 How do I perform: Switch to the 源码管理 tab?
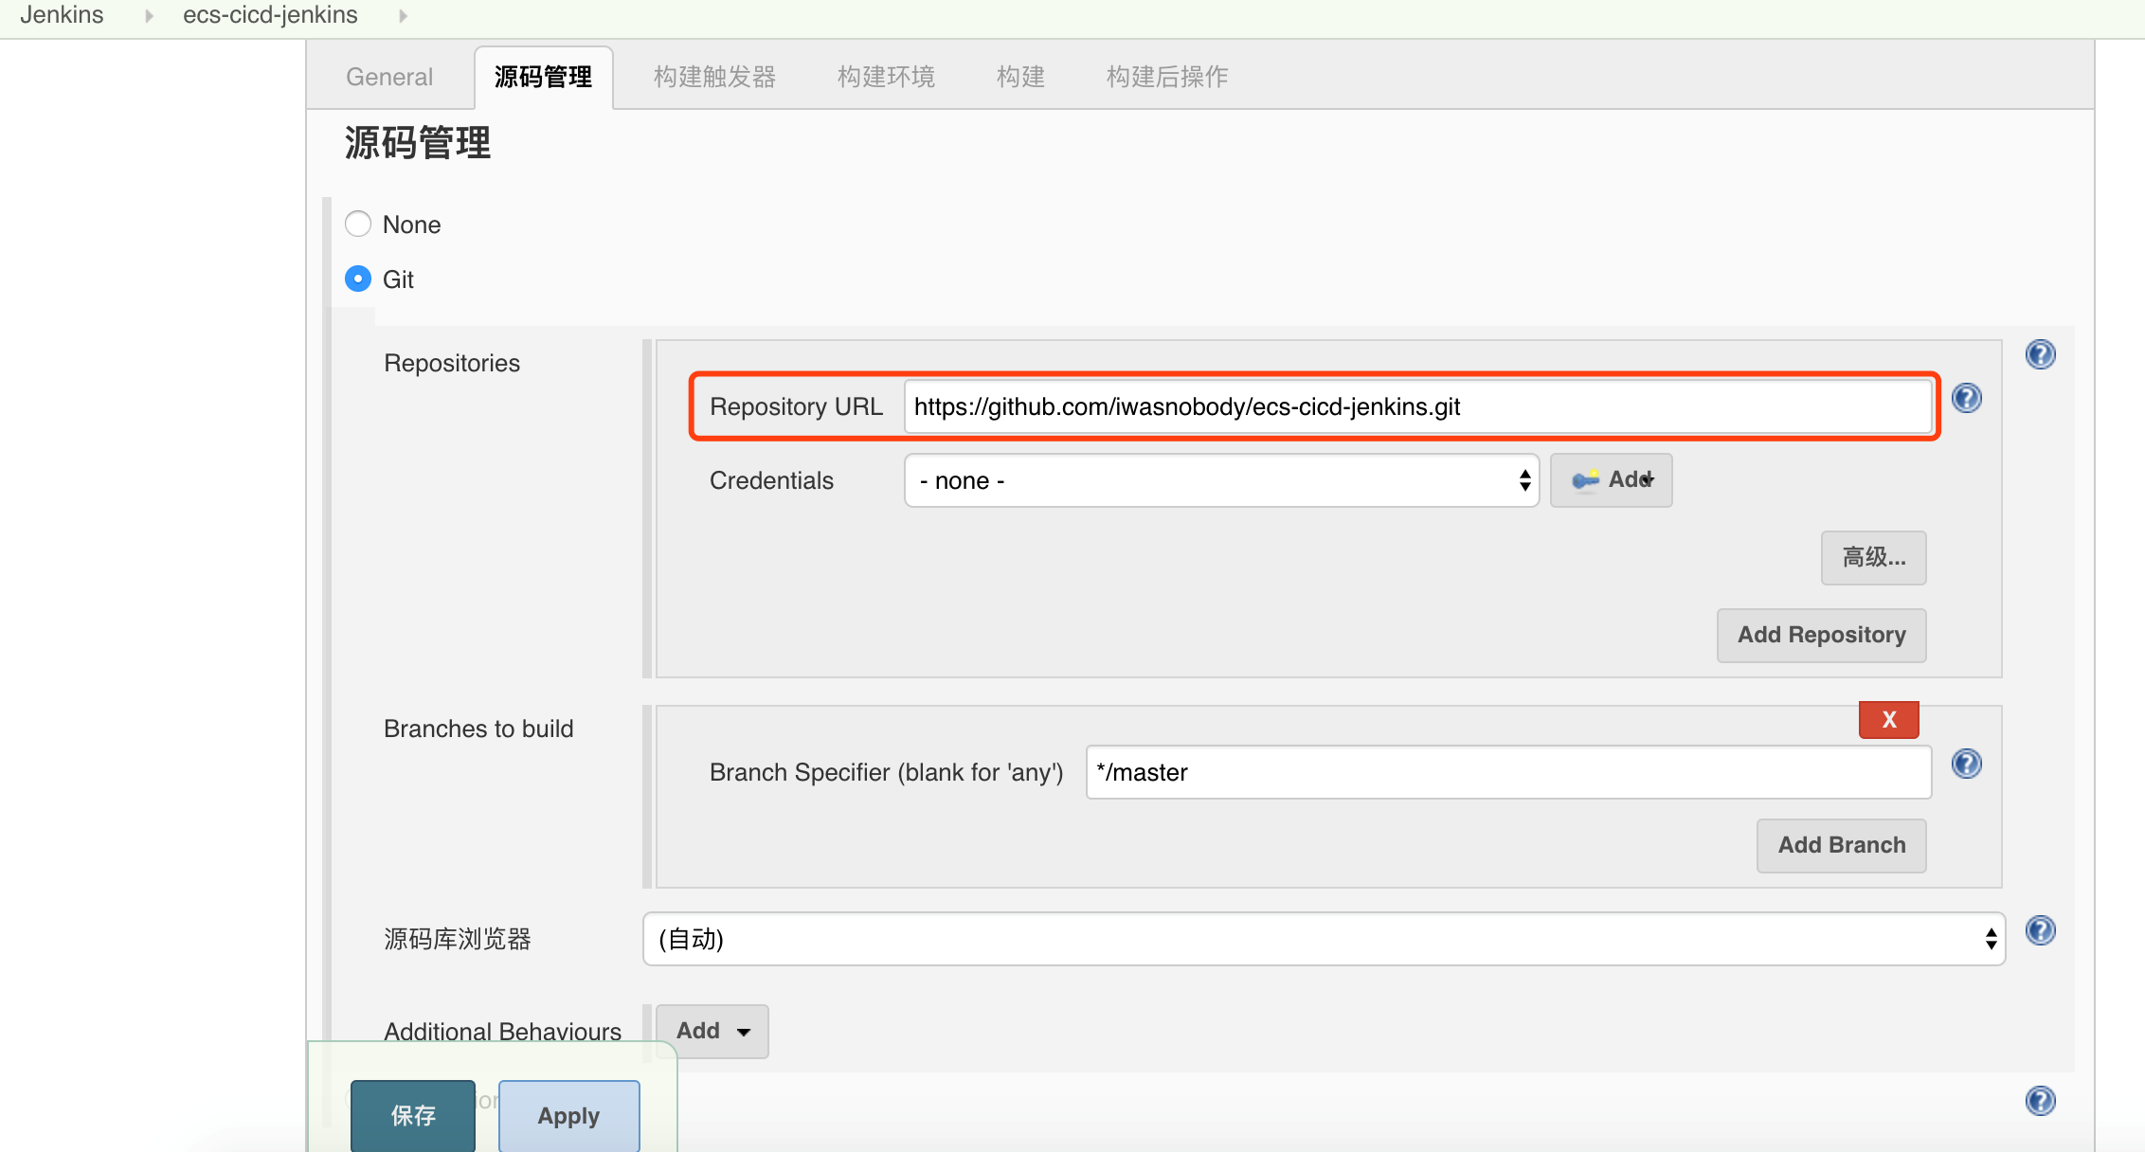coord(543,77)
